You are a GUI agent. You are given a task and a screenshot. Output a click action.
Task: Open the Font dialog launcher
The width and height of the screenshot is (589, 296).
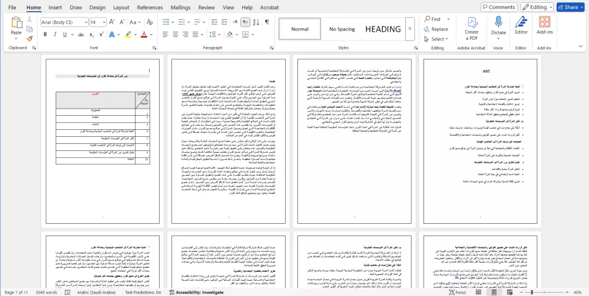point(154,48)
